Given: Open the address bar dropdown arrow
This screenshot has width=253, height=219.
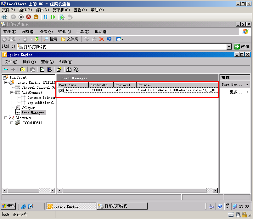Looking at the screenshot, I should 229,47.
